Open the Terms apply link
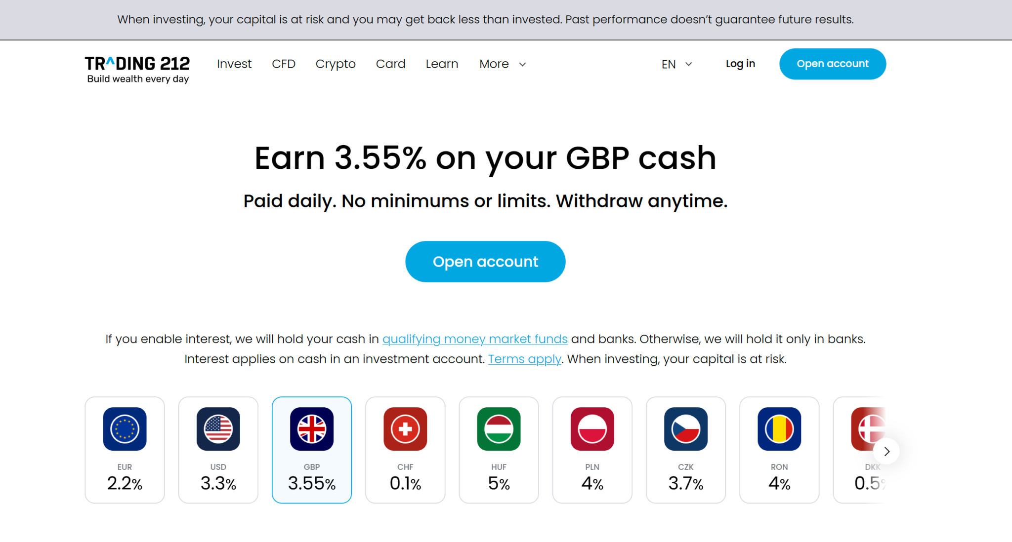 524,359
